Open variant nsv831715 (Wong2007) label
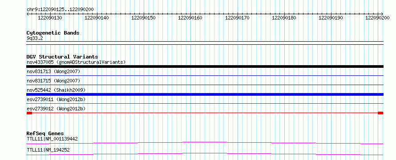Image resolution: width=396 pixels, height=160 pixels. click(53, 81)
